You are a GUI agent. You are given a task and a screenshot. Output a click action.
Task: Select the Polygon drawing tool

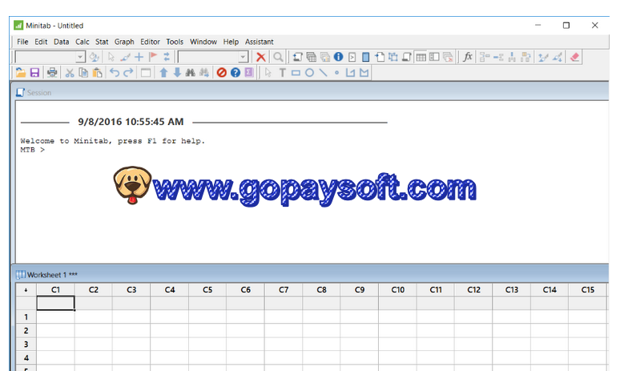click(364, 72)
